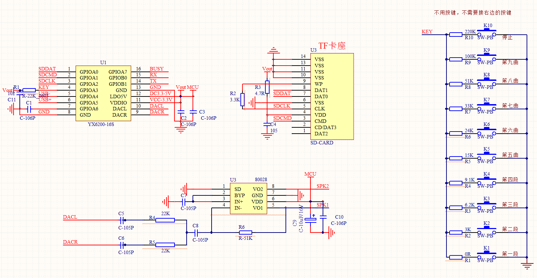Click the SD-CARD socket component body
The width and height of the screenshot is (537, 278).
[332, 96]
